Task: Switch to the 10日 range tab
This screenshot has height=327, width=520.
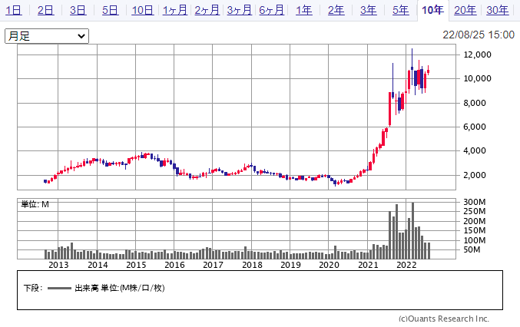Action: coord(143,10)
